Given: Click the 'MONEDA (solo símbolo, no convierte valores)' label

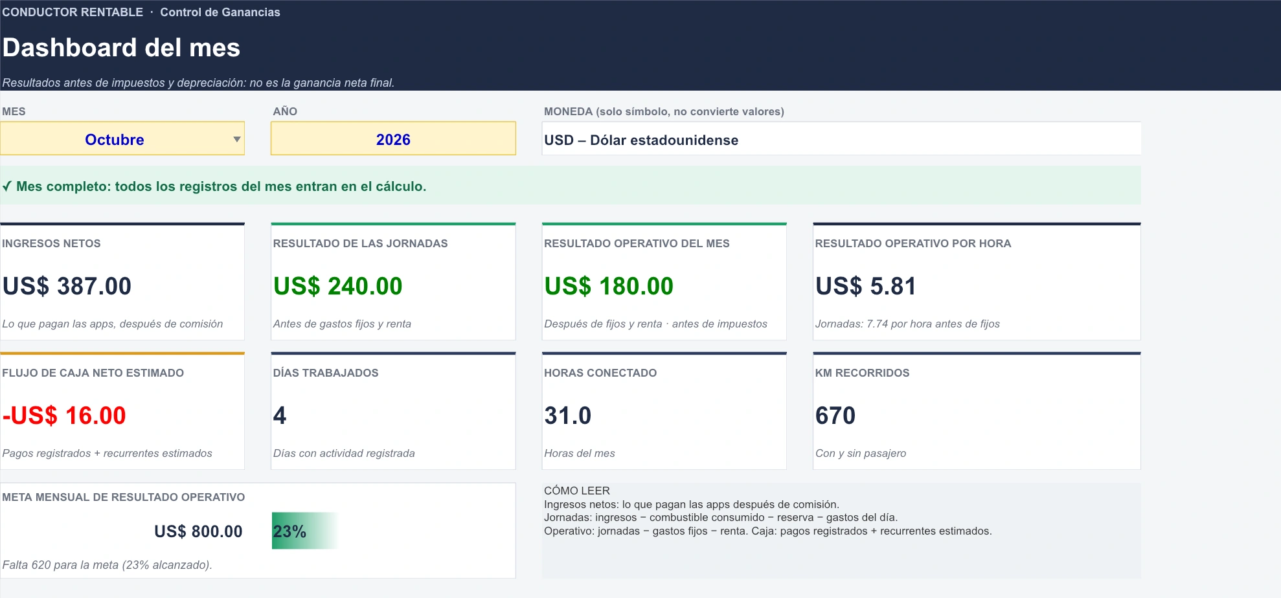Looking at the screenshot, I should click(x=664, y=111).
